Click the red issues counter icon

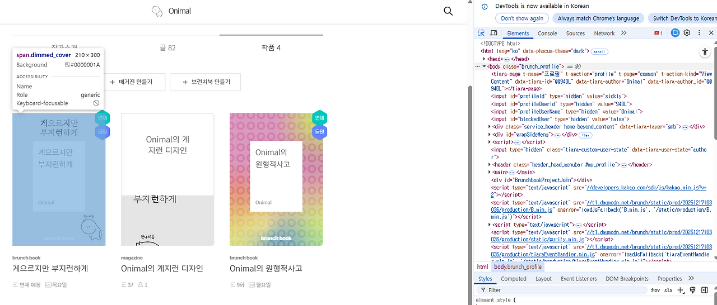click(659, 34)
